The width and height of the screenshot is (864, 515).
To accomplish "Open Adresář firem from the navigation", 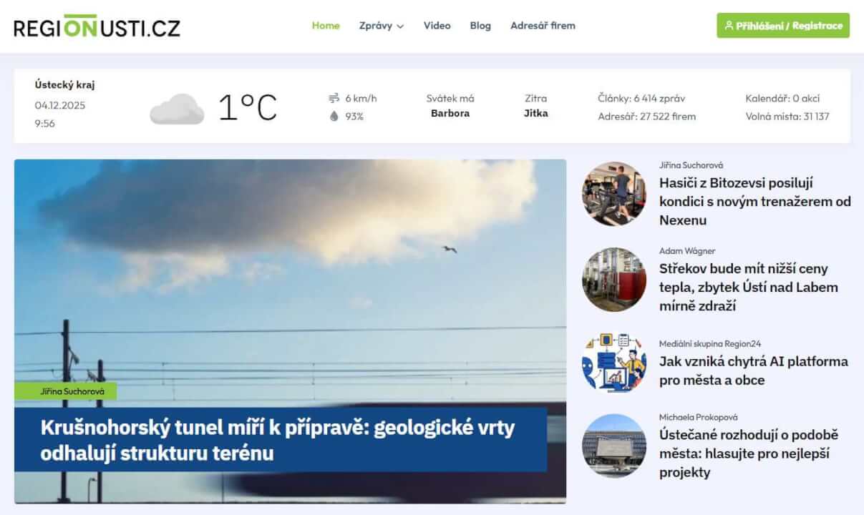I will click(543, 26).
